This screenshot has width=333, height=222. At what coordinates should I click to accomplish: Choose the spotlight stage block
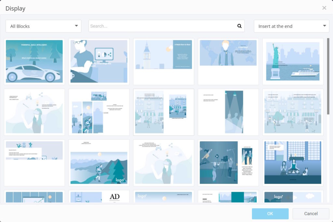228,112
